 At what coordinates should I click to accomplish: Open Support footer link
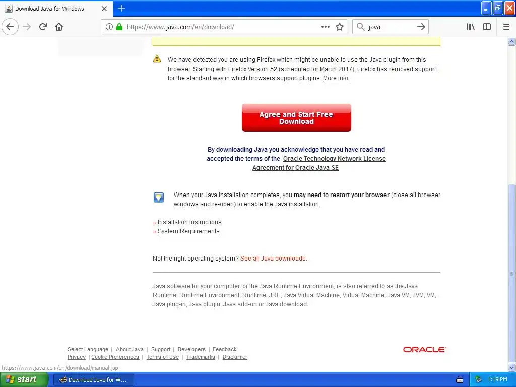(x=161, y=349)
